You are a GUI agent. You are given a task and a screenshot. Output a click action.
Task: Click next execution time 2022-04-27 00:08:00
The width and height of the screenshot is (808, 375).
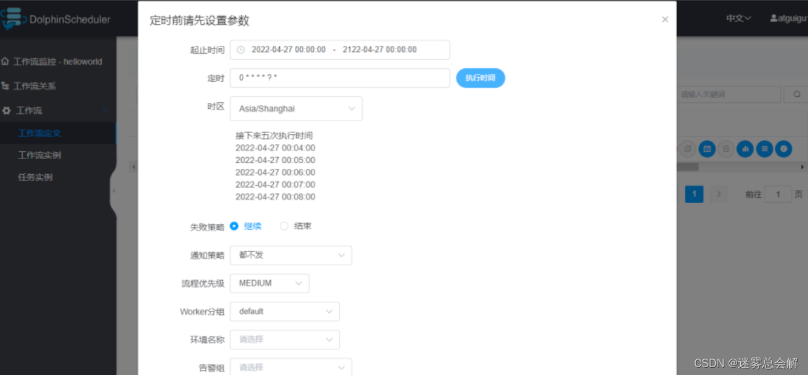click(275, 197)
